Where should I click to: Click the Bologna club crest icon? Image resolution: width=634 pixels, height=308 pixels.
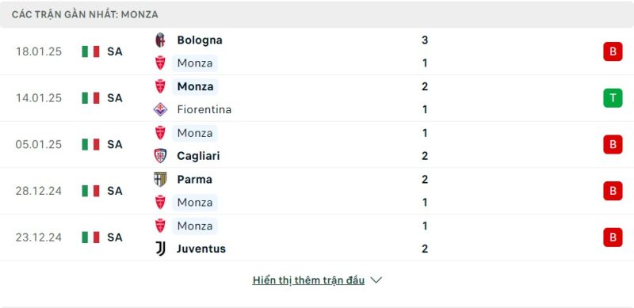[161, 40]
